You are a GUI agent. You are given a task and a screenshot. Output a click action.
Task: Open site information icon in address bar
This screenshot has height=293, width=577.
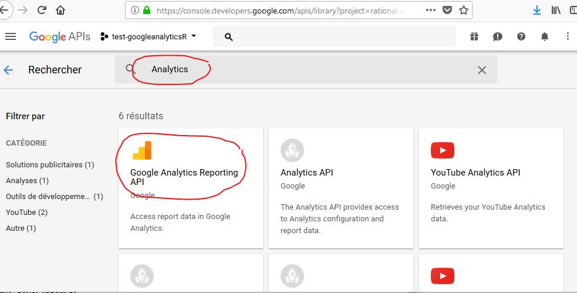point(135,11)
